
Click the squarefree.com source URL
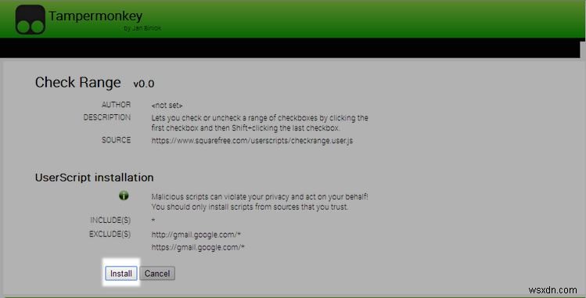coord(252,141)
